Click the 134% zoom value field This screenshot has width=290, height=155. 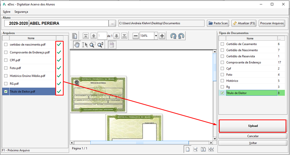147,36
